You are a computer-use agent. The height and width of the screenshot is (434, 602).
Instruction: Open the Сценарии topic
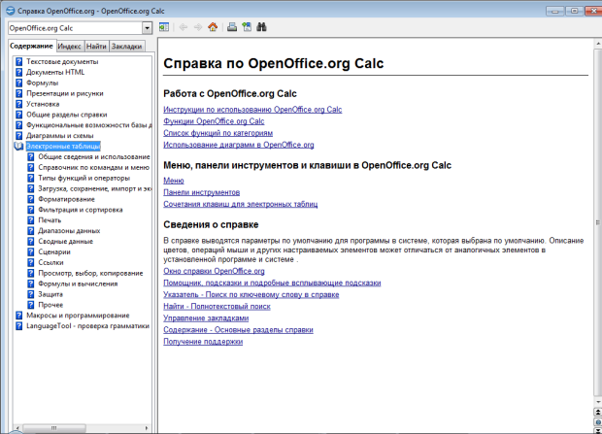click(x=54, y=251)
